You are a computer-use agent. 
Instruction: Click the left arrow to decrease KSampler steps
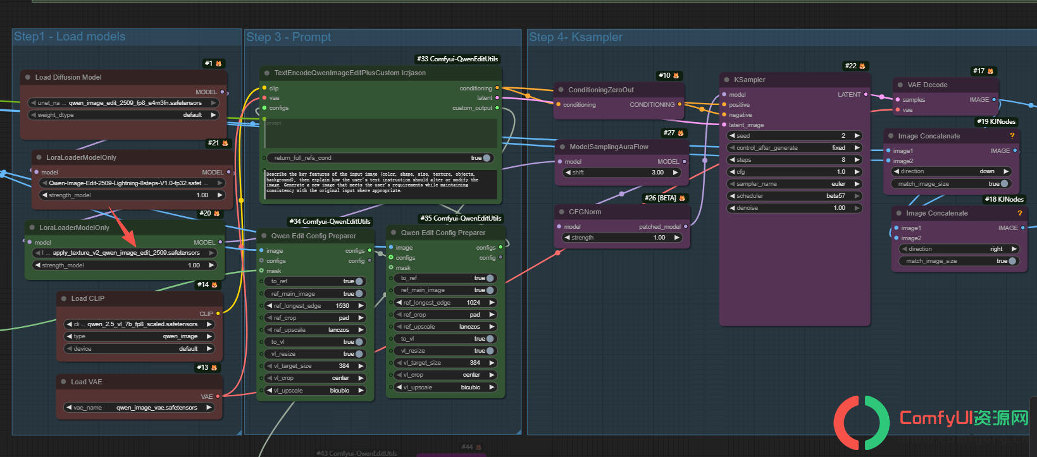pyautogui.click(x=733, y=160)
